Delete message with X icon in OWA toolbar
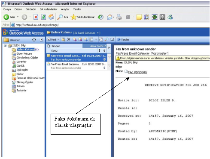Screen dimensions: 210x159 pos(69,39)
